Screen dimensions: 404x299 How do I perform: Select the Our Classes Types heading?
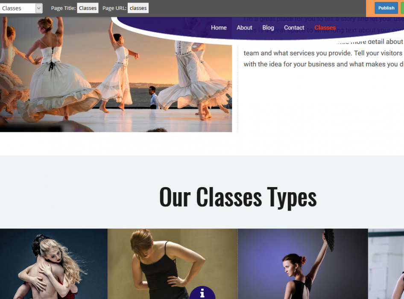point(238,198)
